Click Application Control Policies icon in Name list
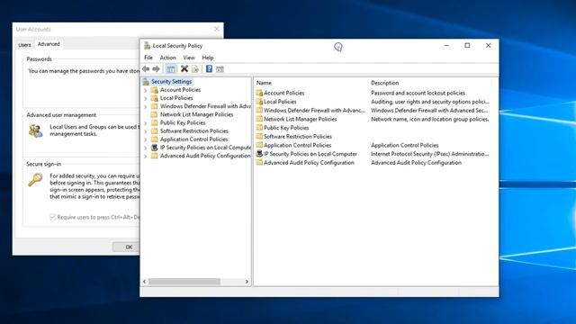The width and height of the screenshot is (576, 324). (259, 145)
